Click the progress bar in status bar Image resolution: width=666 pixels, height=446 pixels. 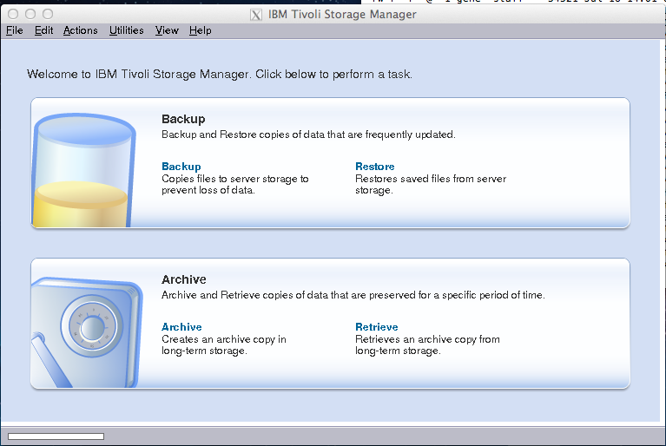pyautogui.click(x=56, y=436)
